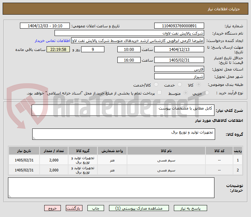Click quantity 2,000 in row 2

coord(54,170)
